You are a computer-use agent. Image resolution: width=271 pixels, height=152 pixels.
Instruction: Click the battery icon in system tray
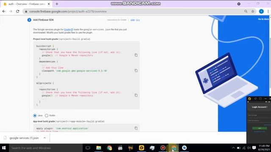tap(239, 148)
